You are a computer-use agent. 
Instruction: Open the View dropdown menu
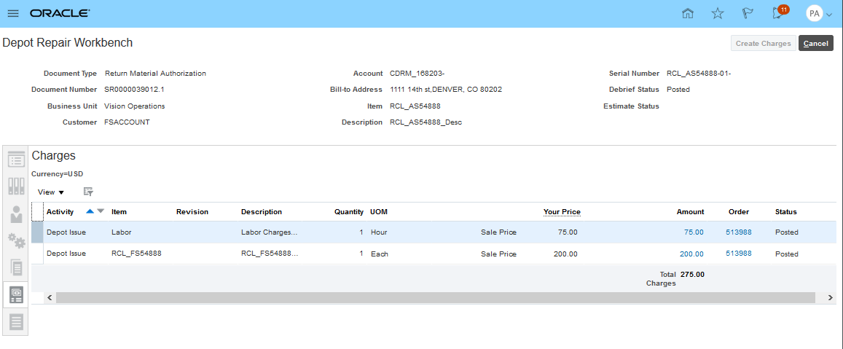51,192
